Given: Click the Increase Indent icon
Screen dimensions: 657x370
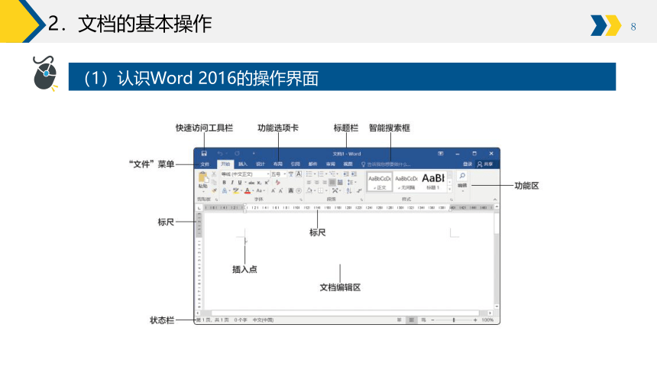Looking at the screenshot, I should tap(354, 174).
